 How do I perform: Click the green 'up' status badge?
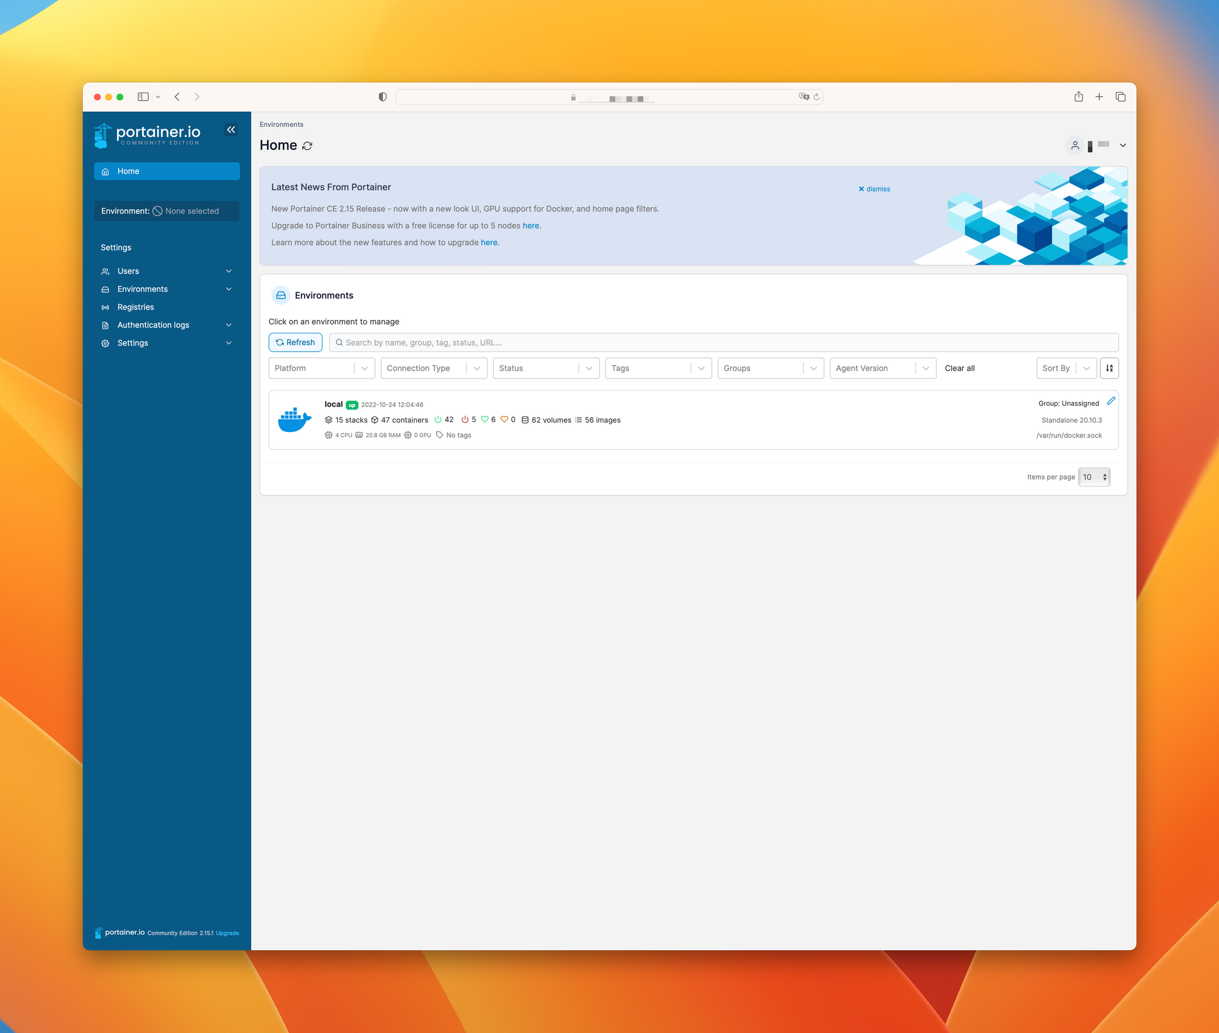pos(352,405)
